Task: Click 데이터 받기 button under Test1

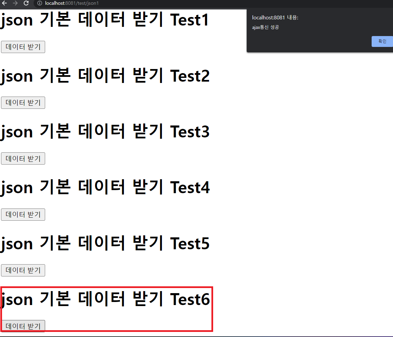Action: tap(23, 47)
